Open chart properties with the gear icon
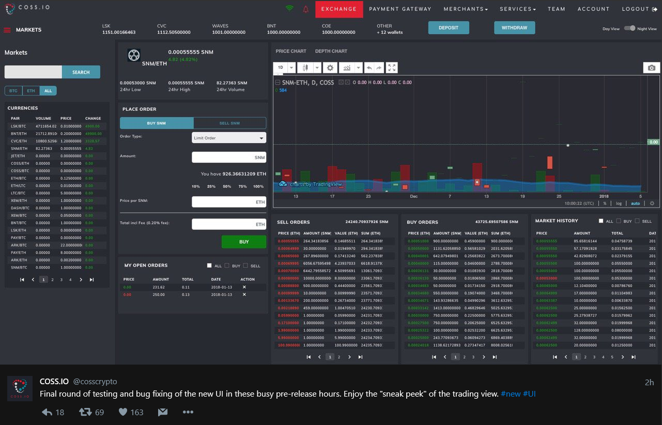 [x=330, y=68]
